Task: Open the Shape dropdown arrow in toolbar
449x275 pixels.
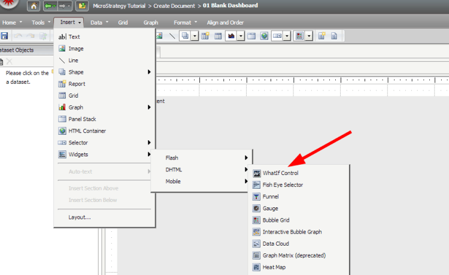Action: point(195,36)
